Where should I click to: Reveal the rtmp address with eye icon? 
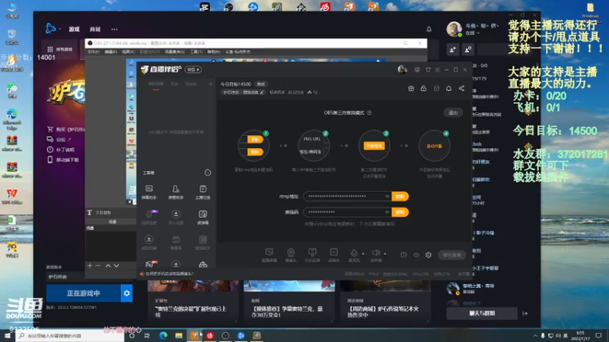(387, 196)
